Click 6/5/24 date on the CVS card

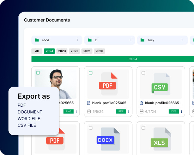[x=151, y=112]
